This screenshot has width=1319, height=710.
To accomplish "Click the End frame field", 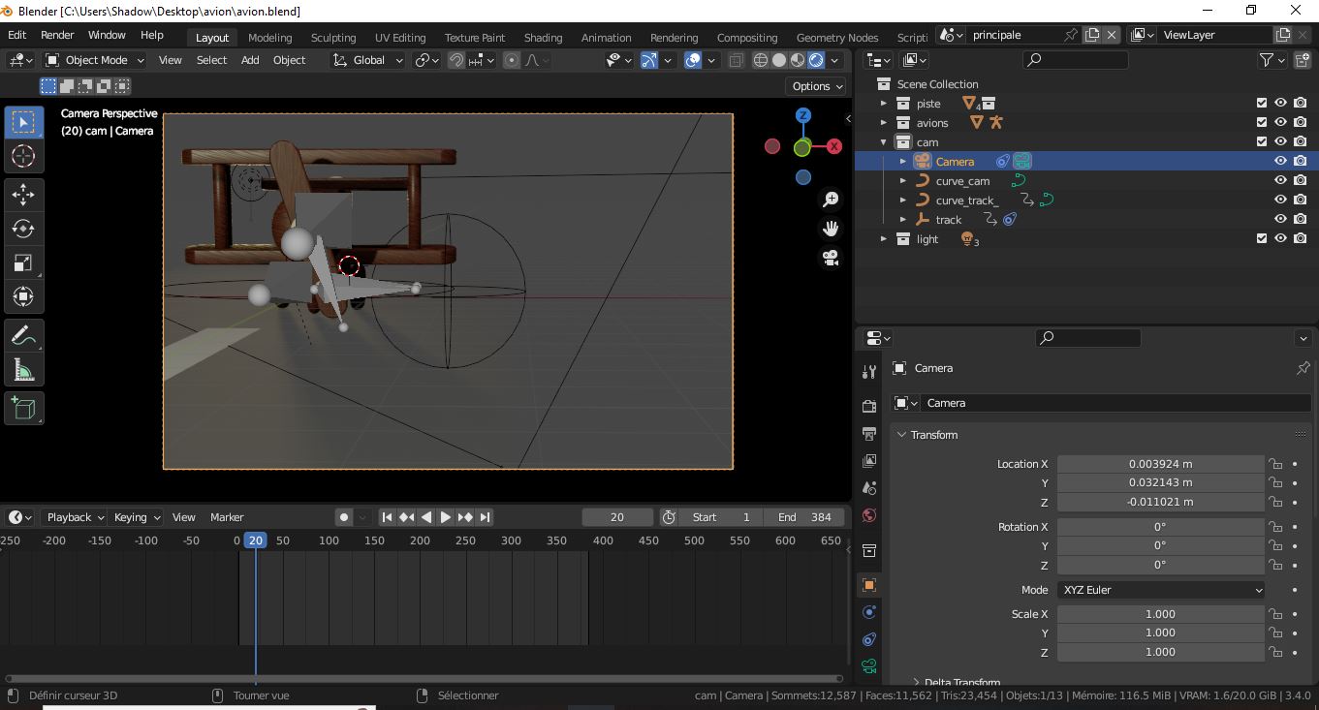I will tap(804, 517).
